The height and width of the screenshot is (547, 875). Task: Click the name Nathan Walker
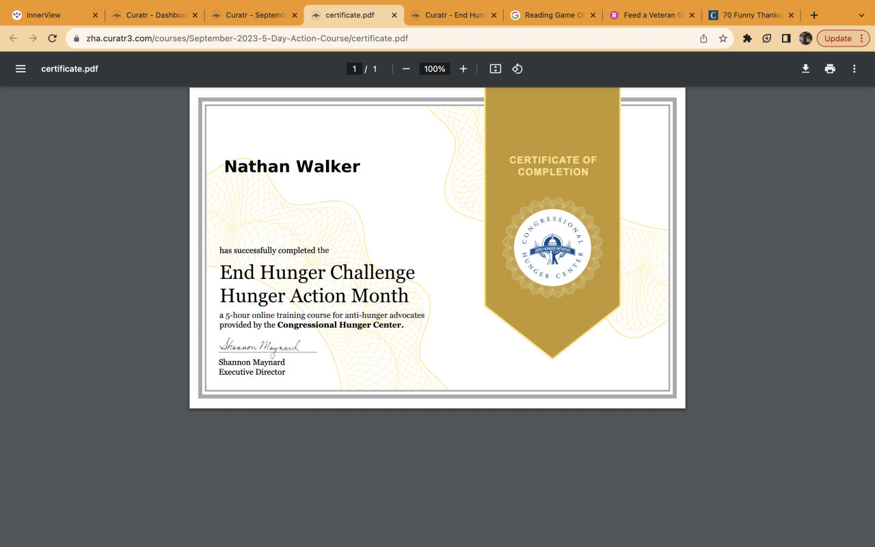coord(292,166)
